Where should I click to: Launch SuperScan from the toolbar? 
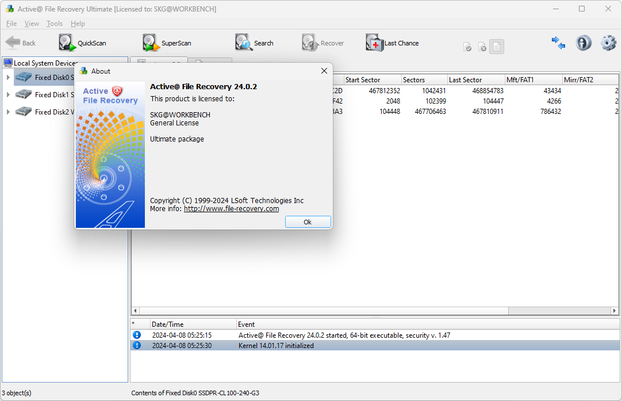(167, 43)
